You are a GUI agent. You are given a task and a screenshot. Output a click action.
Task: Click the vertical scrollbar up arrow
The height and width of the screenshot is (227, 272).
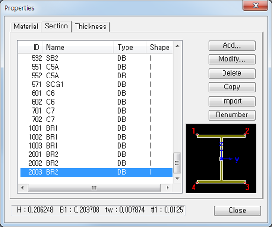(x=177, y=46)
